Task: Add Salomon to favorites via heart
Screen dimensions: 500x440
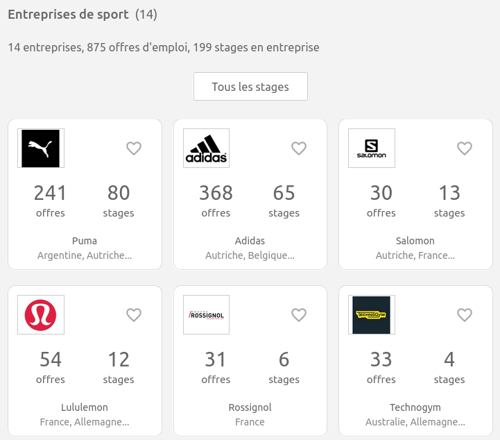Action: (x=465, y=149)
